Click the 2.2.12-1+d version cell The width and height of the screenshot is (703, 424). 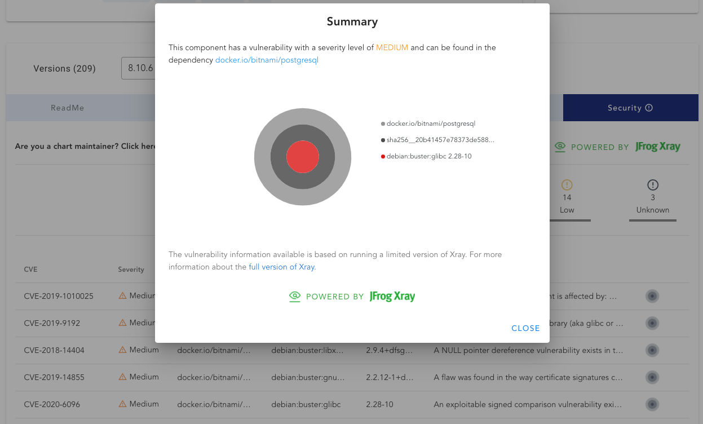pyautogui.click(x=390, y=377)
